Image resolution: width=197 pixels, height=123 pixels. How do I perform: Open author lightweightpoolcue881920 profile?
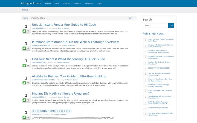pyautogui.click(x=41, y=45)
